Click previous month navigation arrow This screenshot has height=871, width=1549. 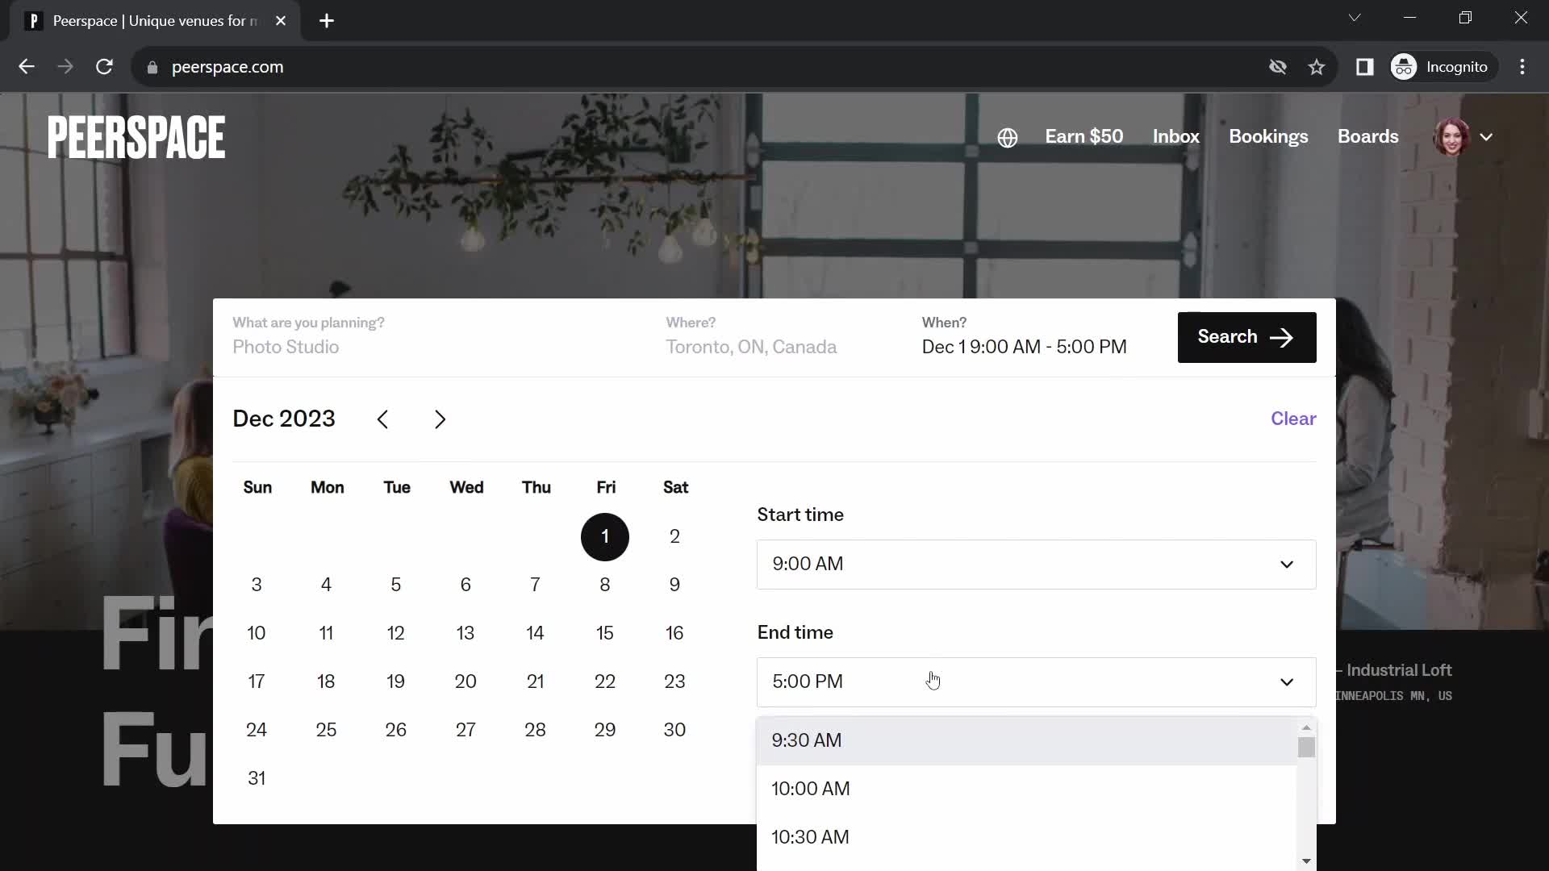383,418
